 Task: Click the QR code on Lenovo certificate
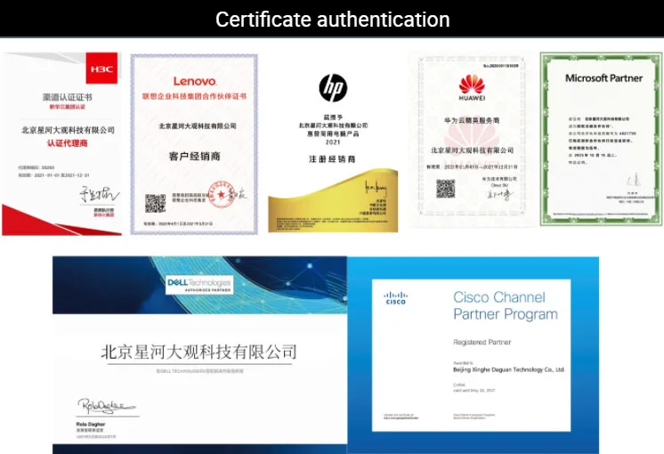pos(155,203)
